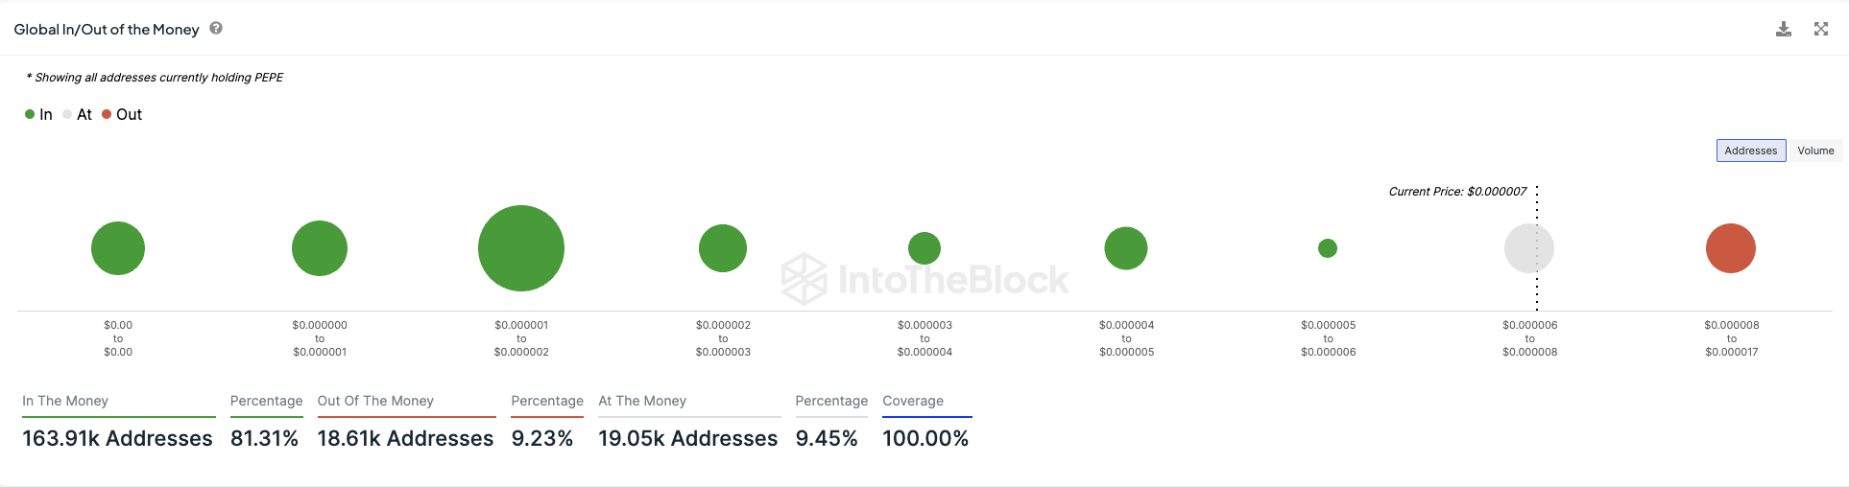Click the green bubble at $0.000002–$0.000003
The image size is (1849, 487).
pos(723,248)
